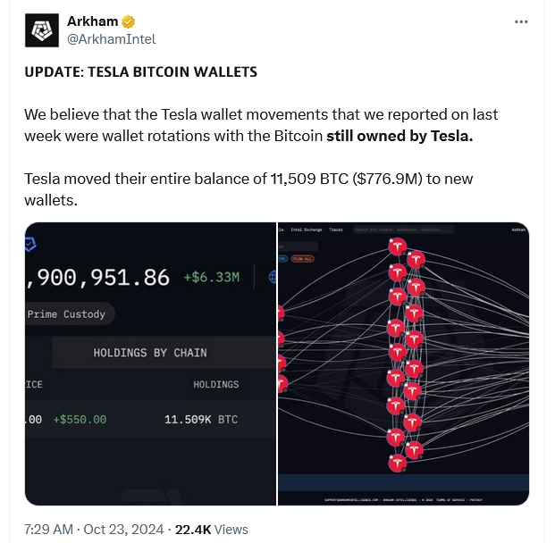Select the HOLDINGS BY CHAIN tab
The height and width of the screenshot is (543, 555).
[x=150, y=353]
